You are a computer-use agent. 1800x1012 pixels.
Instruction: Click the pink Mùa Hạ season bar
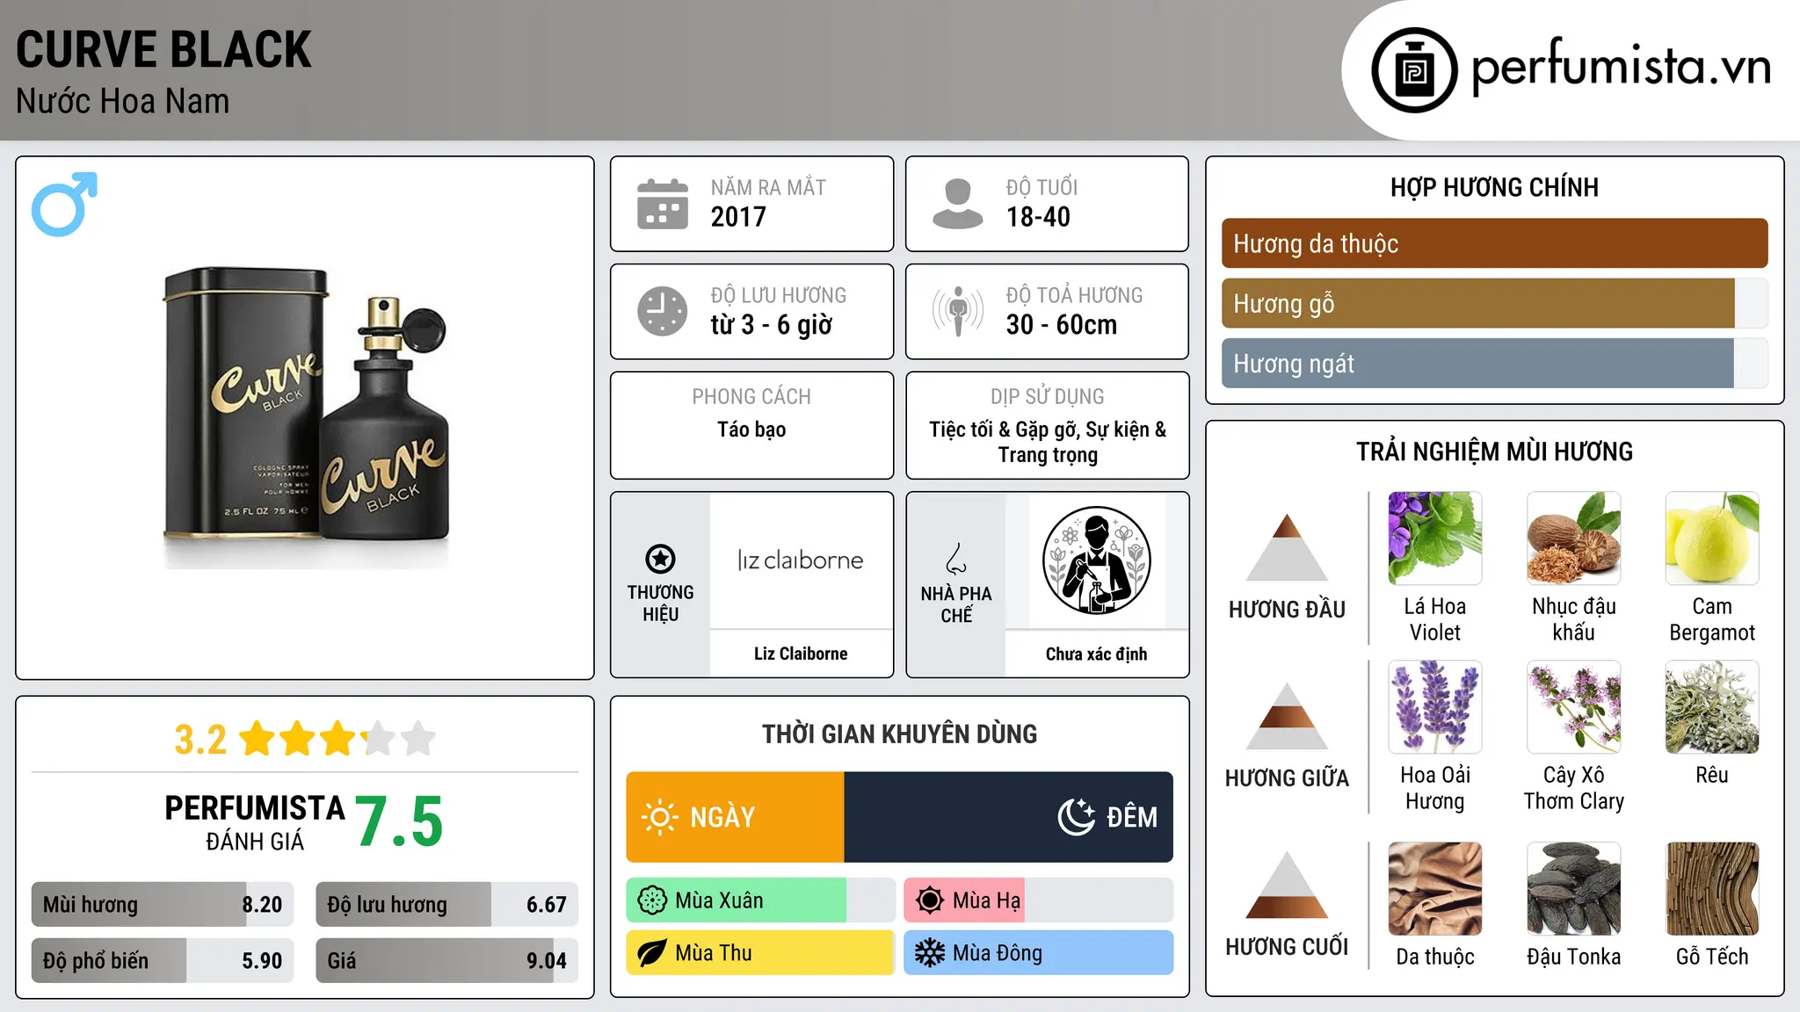pyautogui.click(x=1038, y=900)
